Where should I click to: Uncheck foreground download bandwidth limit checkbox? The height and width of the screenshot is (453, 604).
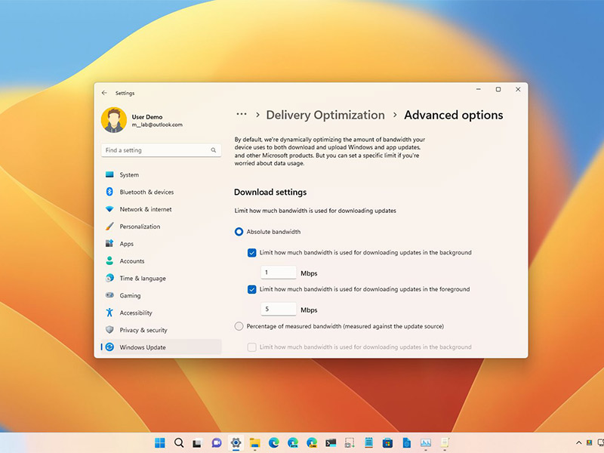[x=252, y=289]
